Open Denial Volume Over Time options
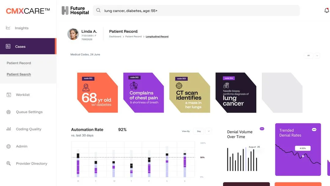 (262, 129)
